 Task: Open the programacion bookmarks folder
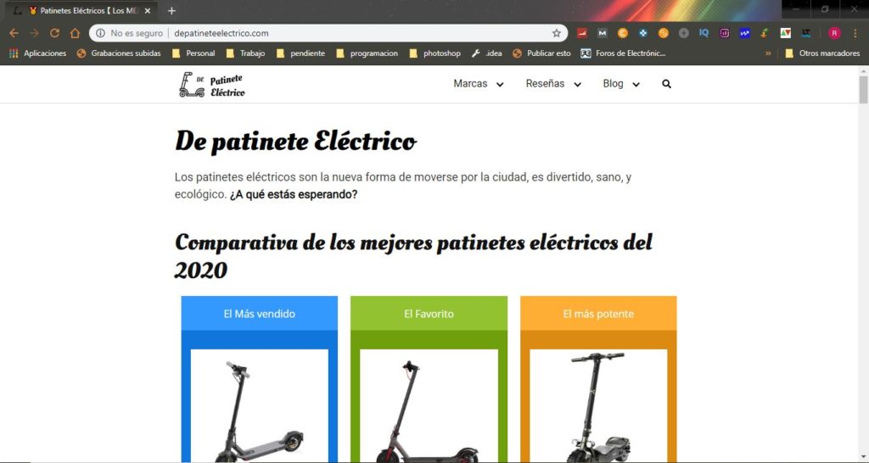click(367, 53)
